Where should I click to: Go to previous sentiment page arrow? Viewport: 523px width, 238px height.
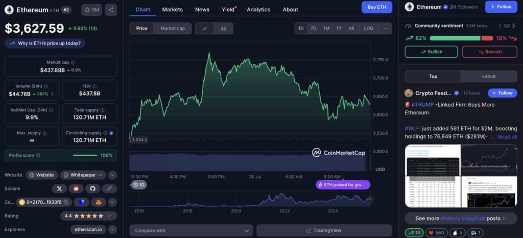[500, 26]
